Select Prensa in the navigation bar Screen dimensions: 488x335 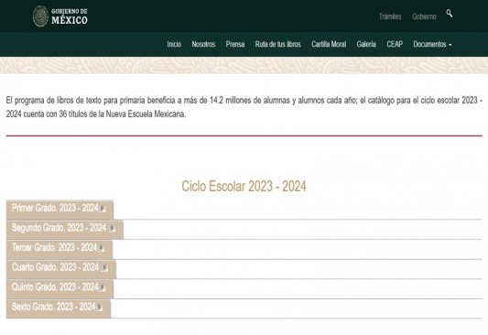click(235, 44)
